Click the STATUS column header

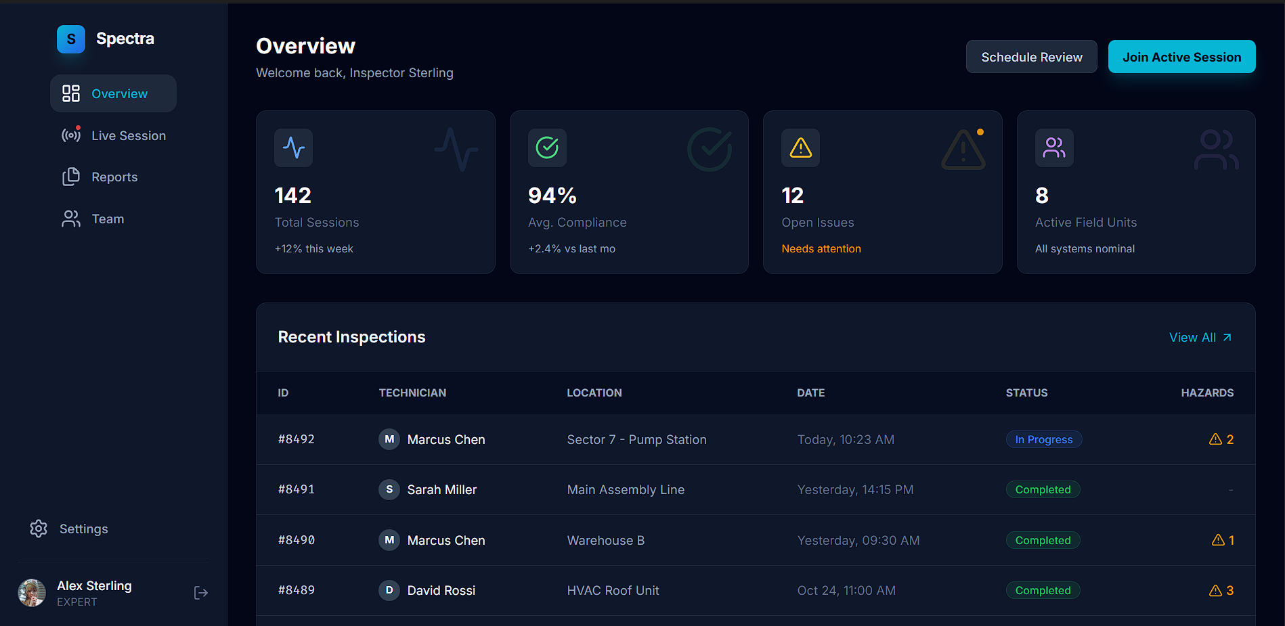click(1027, 393)
